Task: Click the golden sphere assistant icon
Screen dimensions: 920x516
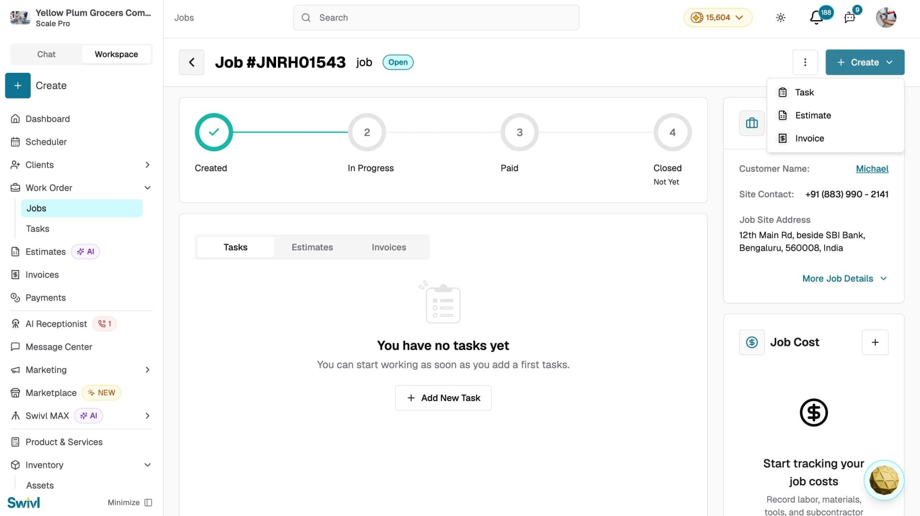Action: 884,480
